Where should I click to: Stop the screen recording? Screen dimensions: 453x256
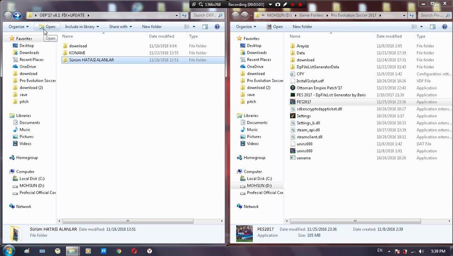coord(300,4)
